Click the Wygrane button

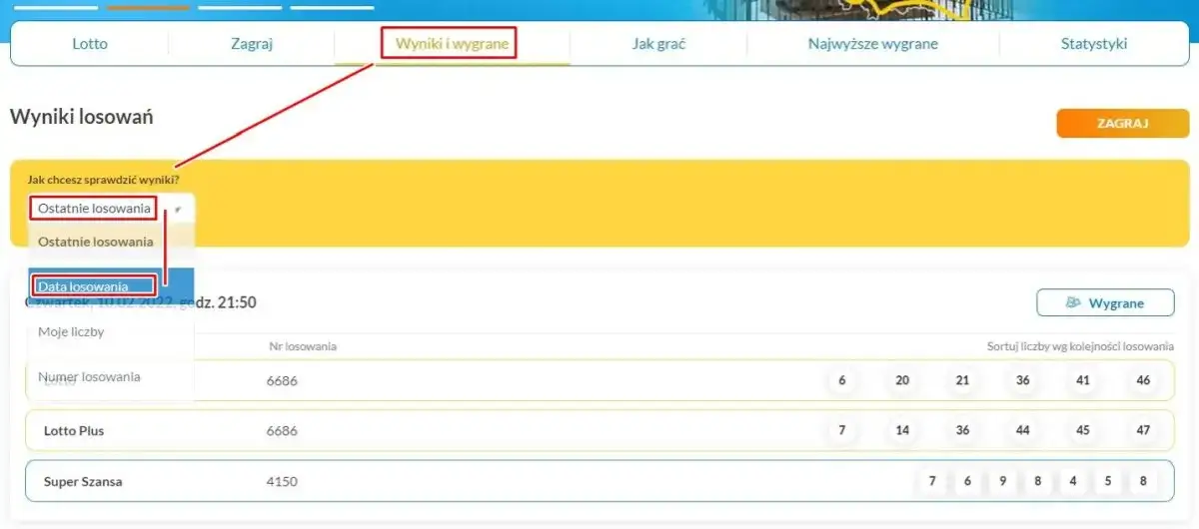(1104, 302)
